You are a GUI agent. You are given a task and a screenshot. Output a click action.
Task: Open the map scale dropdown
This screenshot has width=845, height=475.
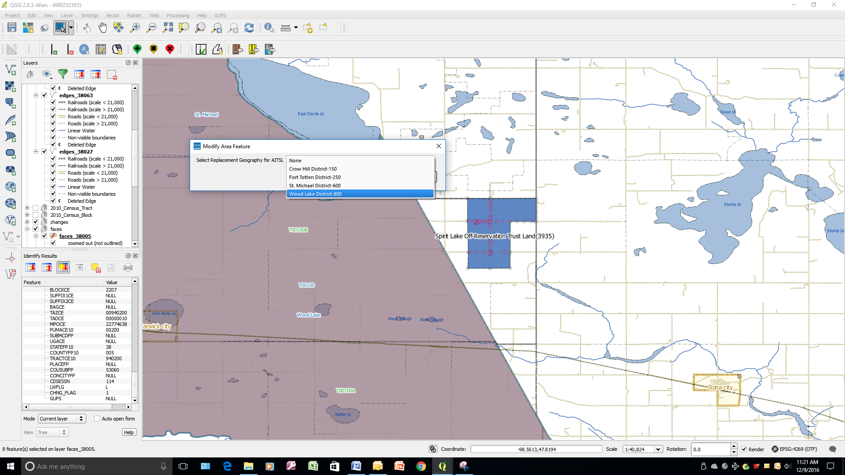pos(658,449)
